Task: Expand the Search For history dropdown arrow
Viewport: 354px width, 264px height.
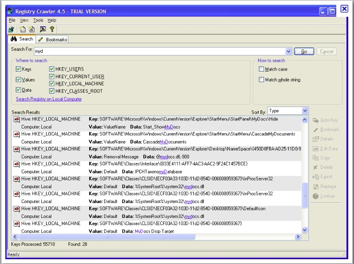Action: 288,51
